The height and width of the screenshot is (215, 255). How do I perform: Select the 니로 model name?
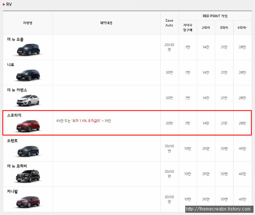coord(10,65)
